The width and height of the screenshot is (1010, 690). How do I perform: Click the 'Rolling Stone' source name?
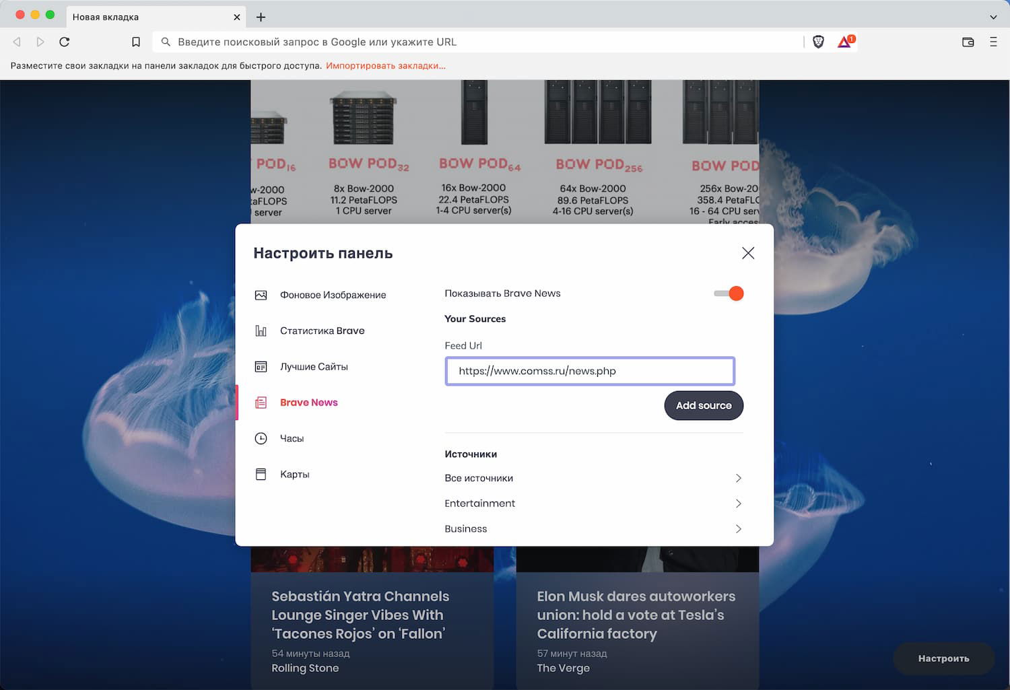(x=305, y=668)
